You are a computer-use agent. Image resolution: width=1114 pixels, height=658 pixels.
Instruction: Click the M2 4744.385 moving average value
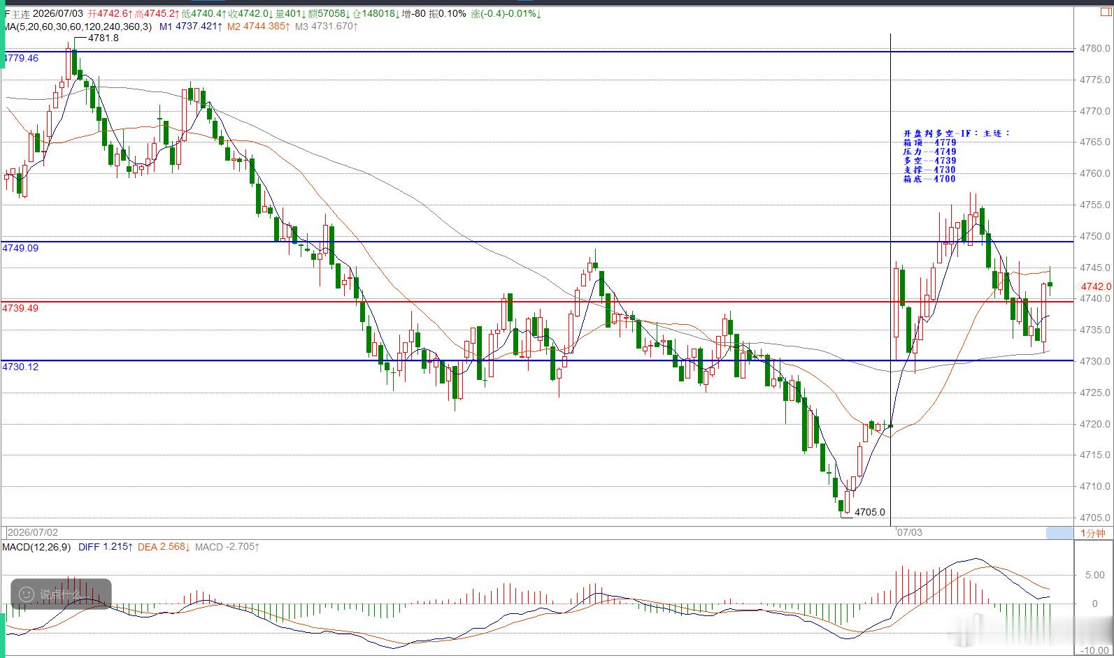[257, 27]
